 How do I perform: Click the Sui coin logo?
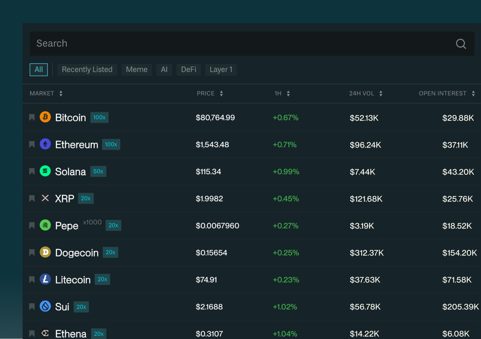[45, 306]
